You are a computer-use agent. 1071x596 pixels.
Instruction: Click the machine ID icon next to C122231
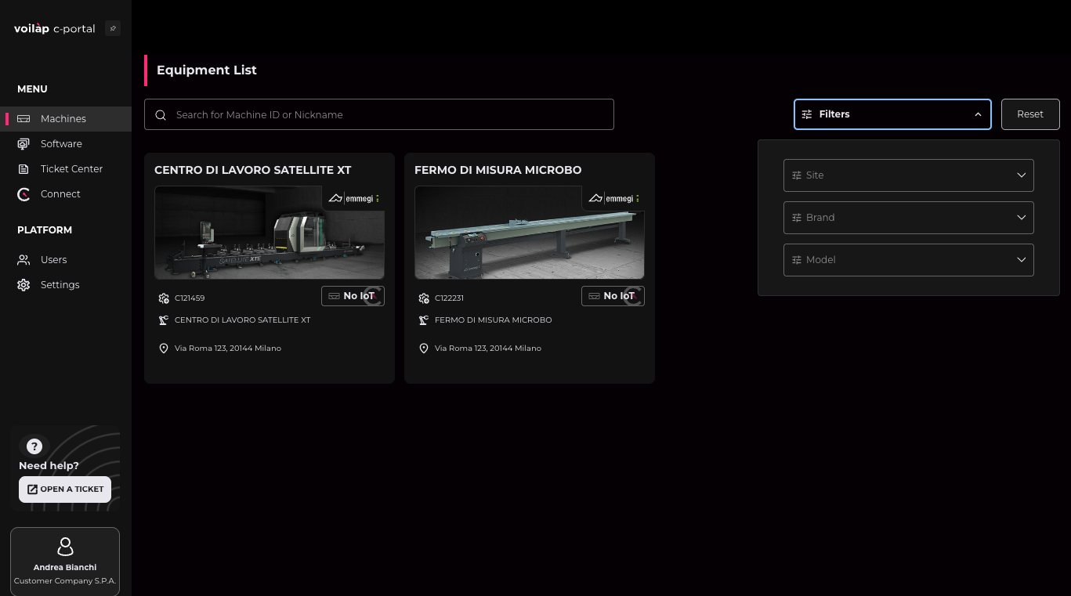(423, 298)
